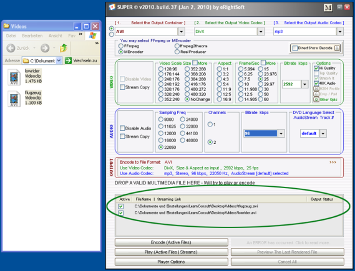Click Cancel All button

tap(287, 262)
